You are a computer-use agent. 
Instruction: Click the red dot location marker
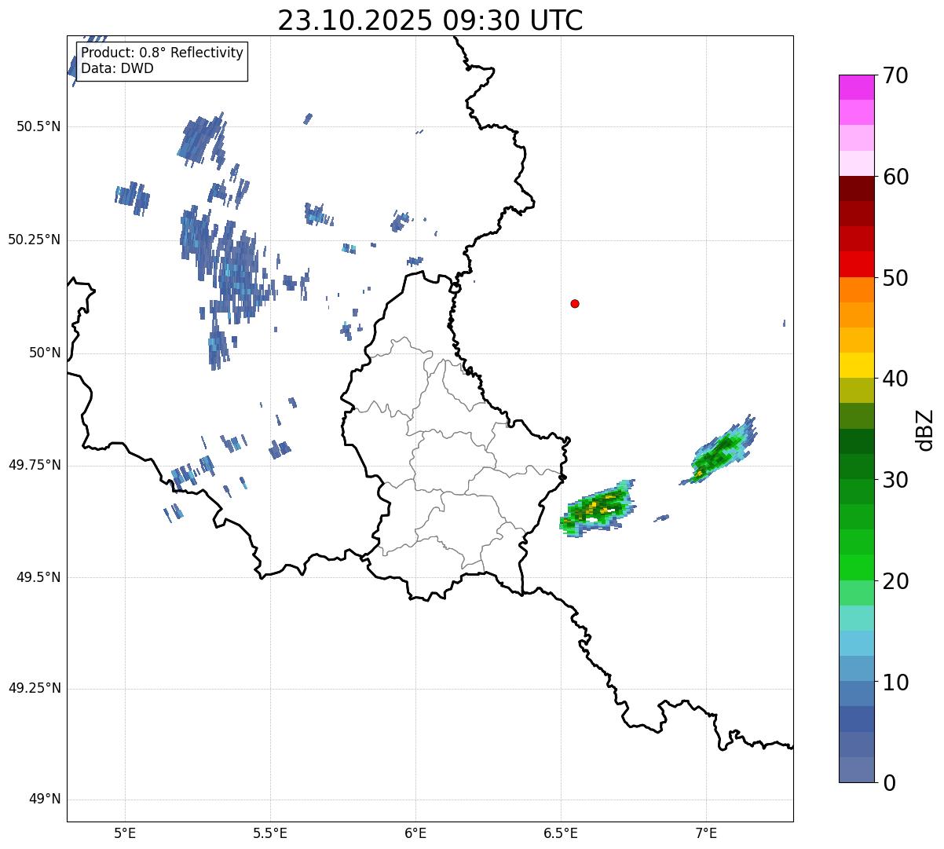(575, 304)
